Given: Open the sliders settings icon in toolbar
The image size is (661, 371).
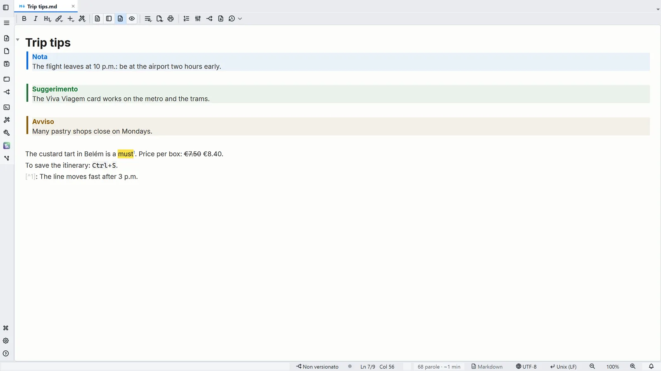Looking at the screenshot, I should pyautogui.click(x=198, y=19).
